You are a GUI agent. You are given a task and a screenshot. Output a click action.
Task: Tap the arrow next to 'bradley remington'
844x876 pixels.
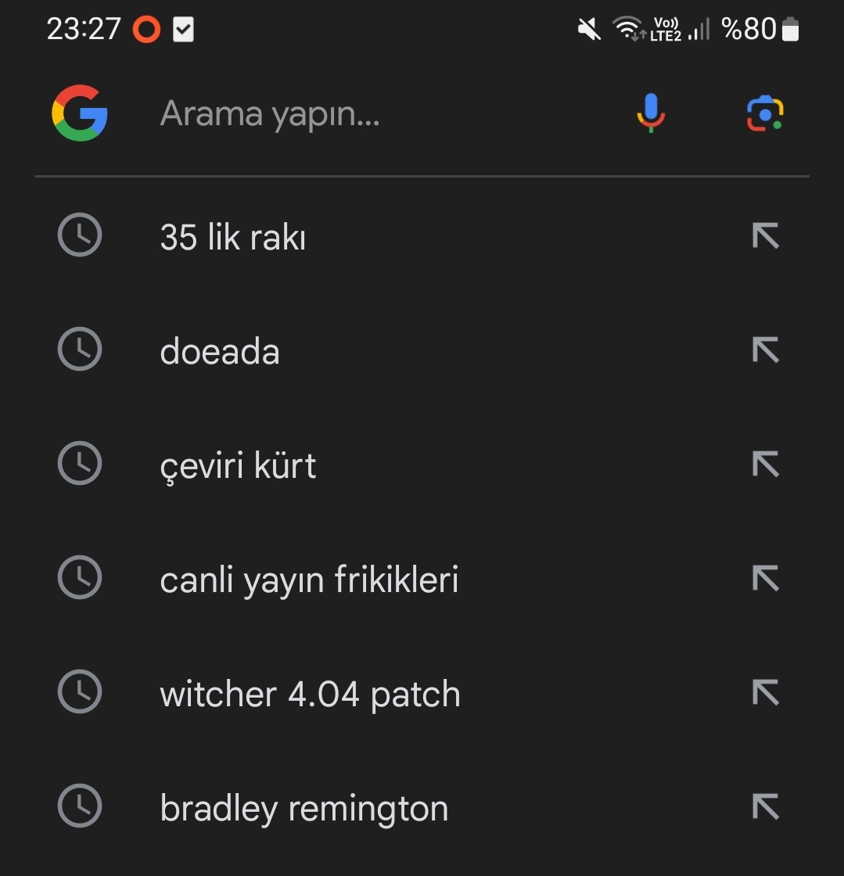tap(765, 807)
